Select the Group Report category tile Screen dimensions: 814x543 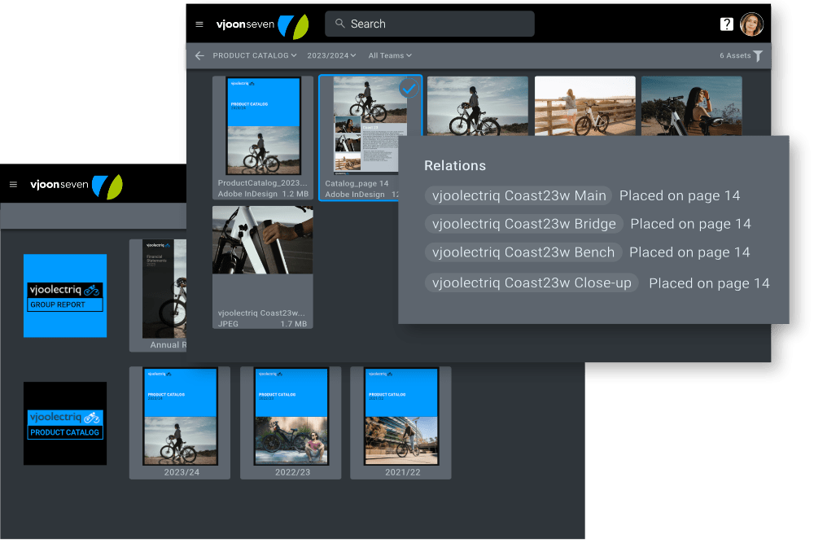65,296
